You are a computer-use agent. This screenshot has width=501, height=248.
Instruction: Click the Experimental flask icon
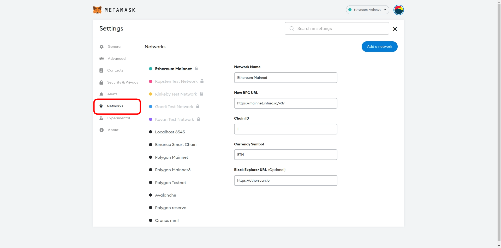tap(101, 118)
